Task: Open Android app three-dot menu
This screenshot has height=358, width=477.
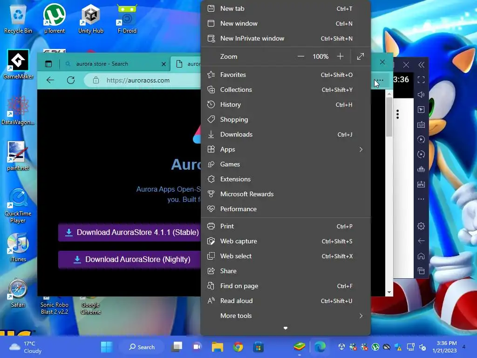Action: [x=398, y=114]
